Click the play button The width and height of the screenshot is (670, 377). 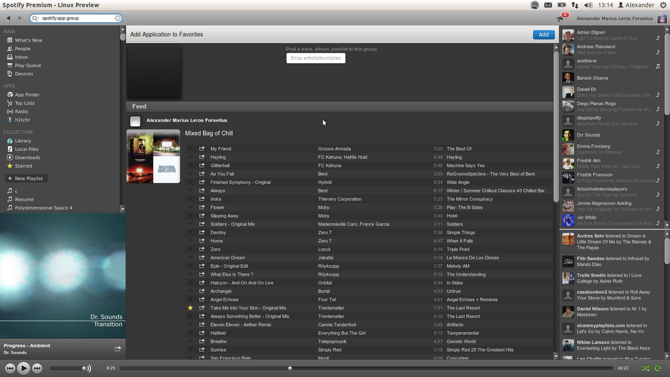click(x=23, y=368)
